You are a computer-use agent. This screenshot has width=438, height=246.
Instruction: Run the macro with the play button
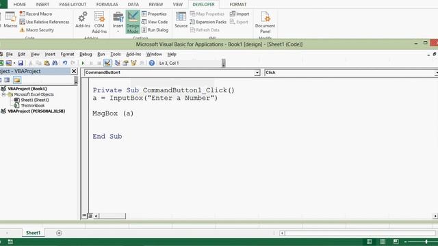coord(83,63)
